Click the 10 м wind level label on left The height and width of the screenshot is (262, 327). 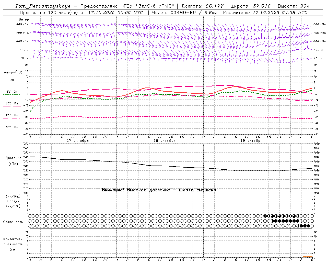[x=25, y=58]
